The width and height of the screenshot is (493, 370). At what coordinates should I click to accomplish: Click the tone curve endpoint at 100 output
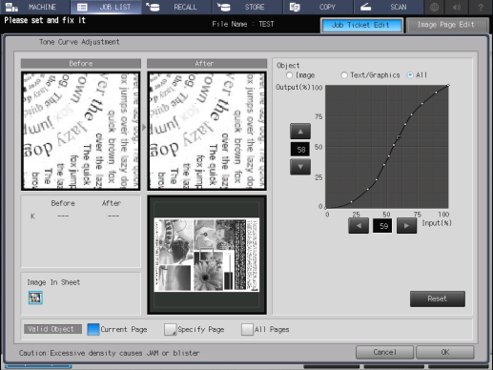pyautogui.click(x=448, y=86)
